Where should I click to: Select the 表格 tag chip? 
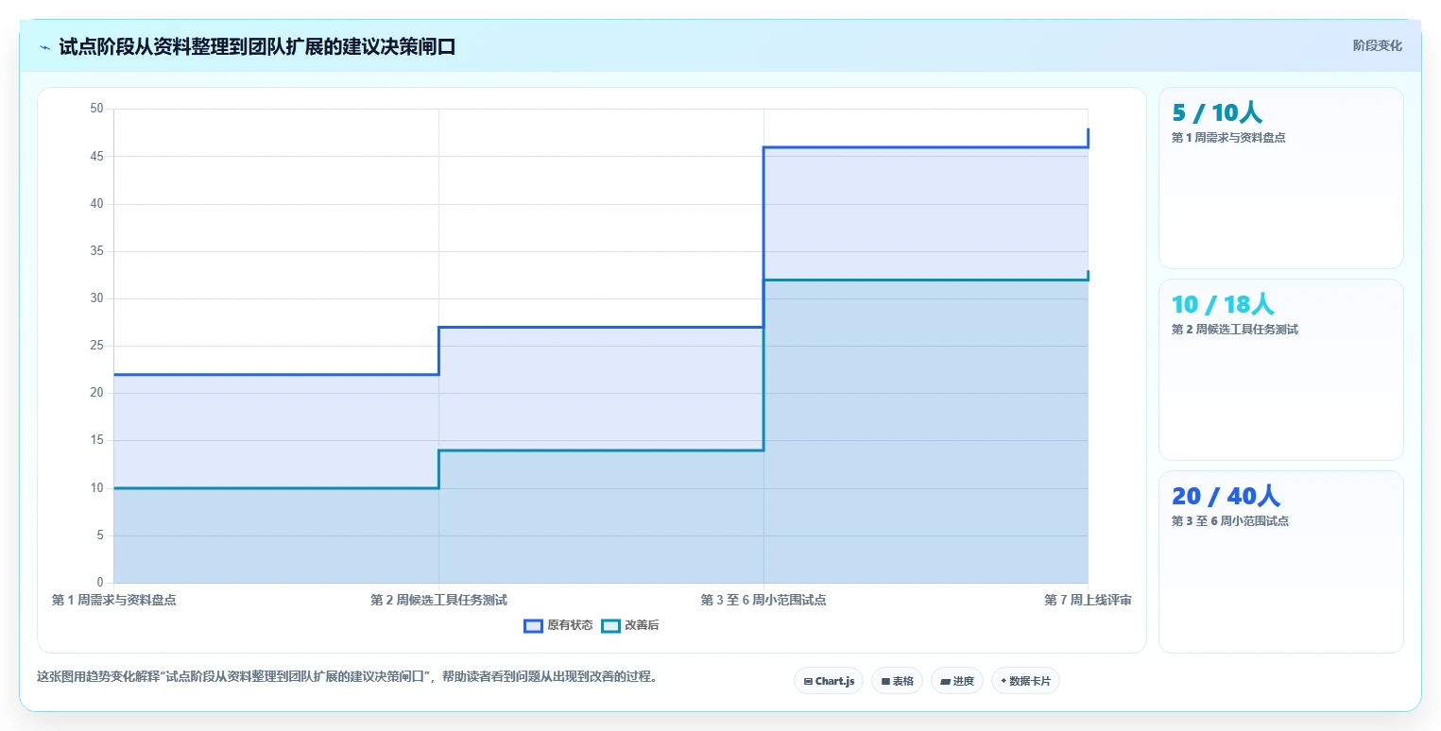pos(897,681)
